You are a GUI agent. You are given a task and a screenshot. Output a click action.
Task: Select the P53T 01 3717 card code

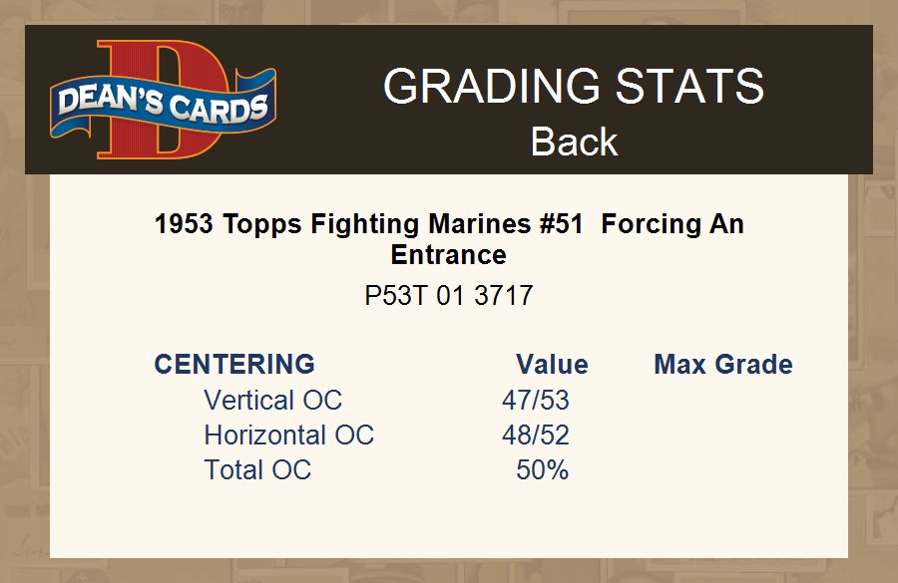(x=448, y=296)
